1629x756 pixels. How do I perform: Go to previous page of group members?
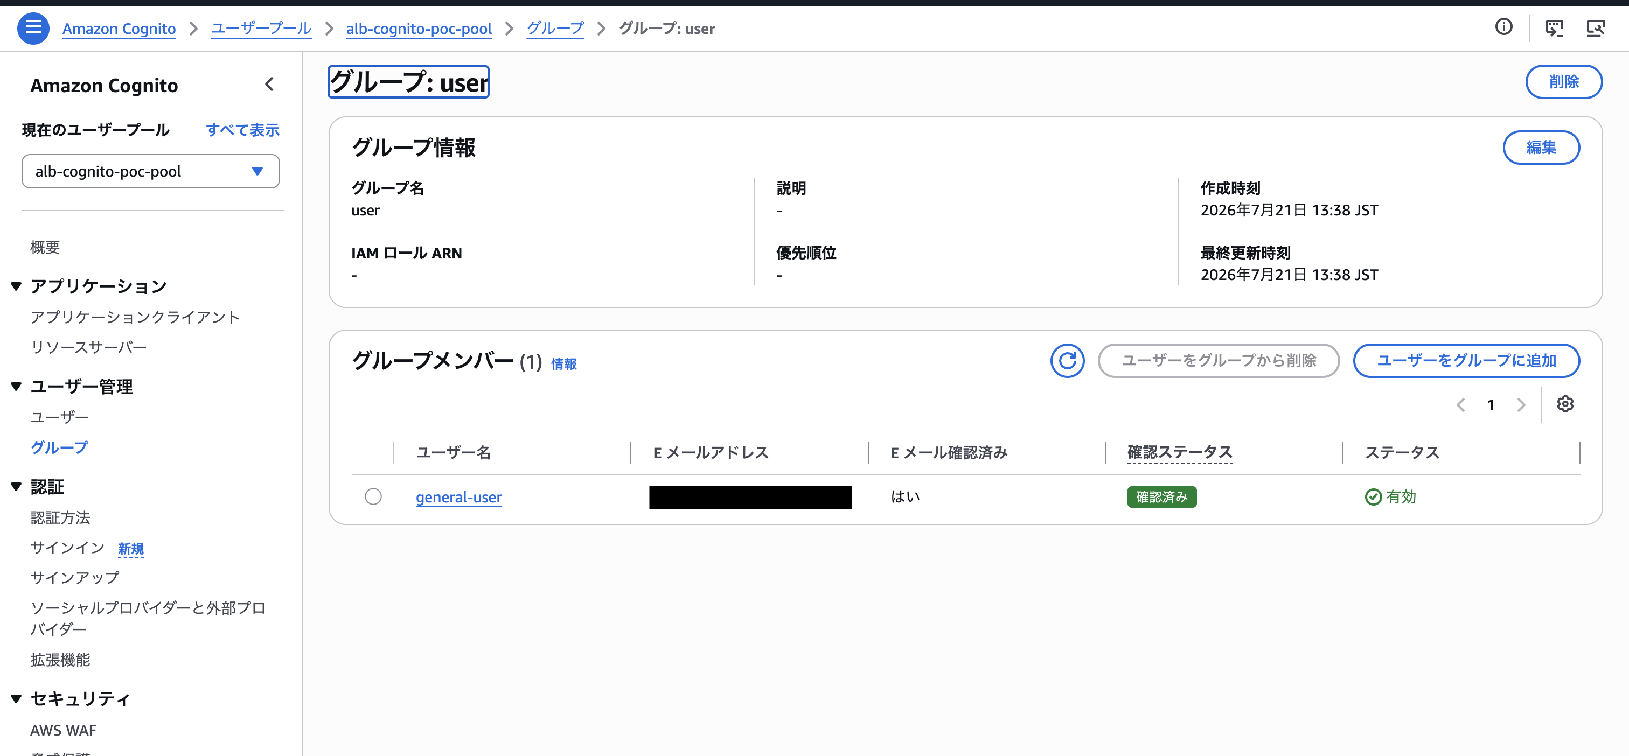[1460, 405]
